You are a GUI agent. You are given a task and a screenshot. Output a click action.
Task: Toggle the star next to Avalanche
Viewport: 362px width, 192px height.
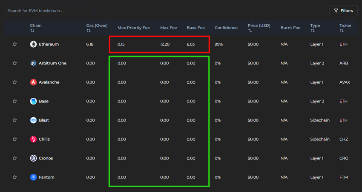point(15,82)
